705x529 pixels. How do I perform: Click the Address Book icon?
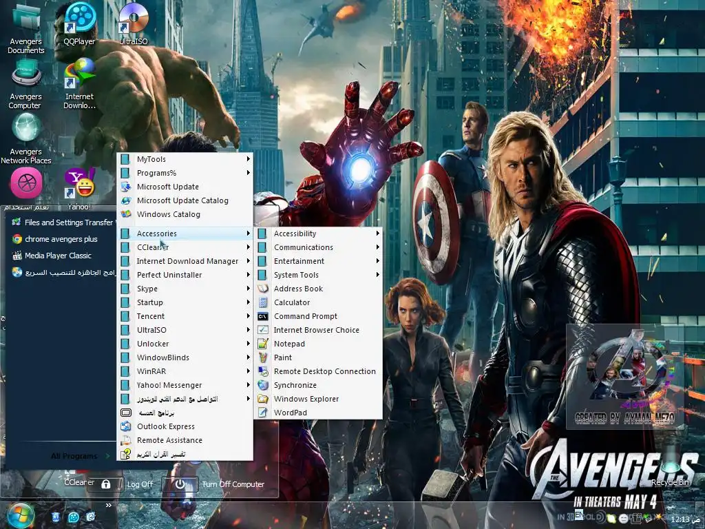coord(263,289)
